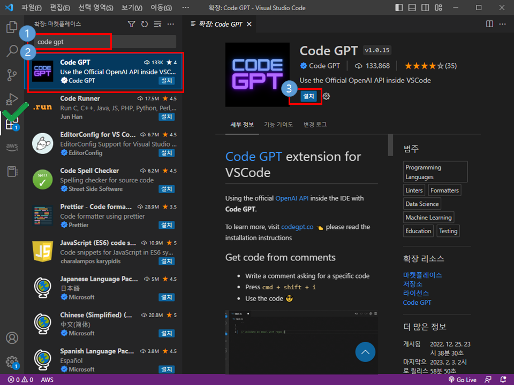This screenshot has width=514, height=385.
Task: Switch to the 기능 기여도 tab
Action: click(x=278, y=125)
